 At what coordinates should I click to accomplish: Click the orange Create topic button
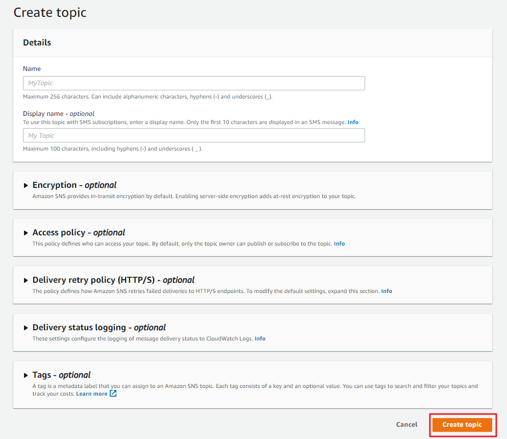tap(462, 425)
